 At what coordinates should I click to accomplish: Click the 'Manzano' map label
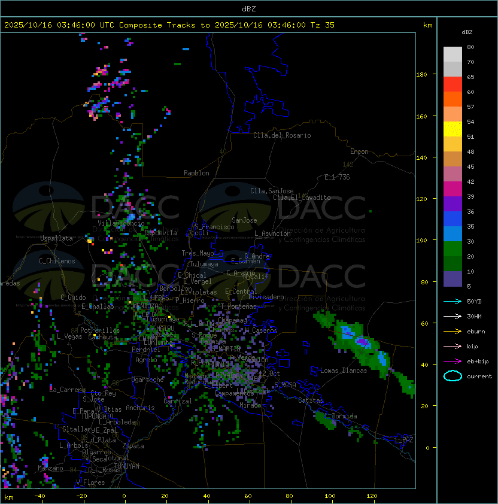50,468
